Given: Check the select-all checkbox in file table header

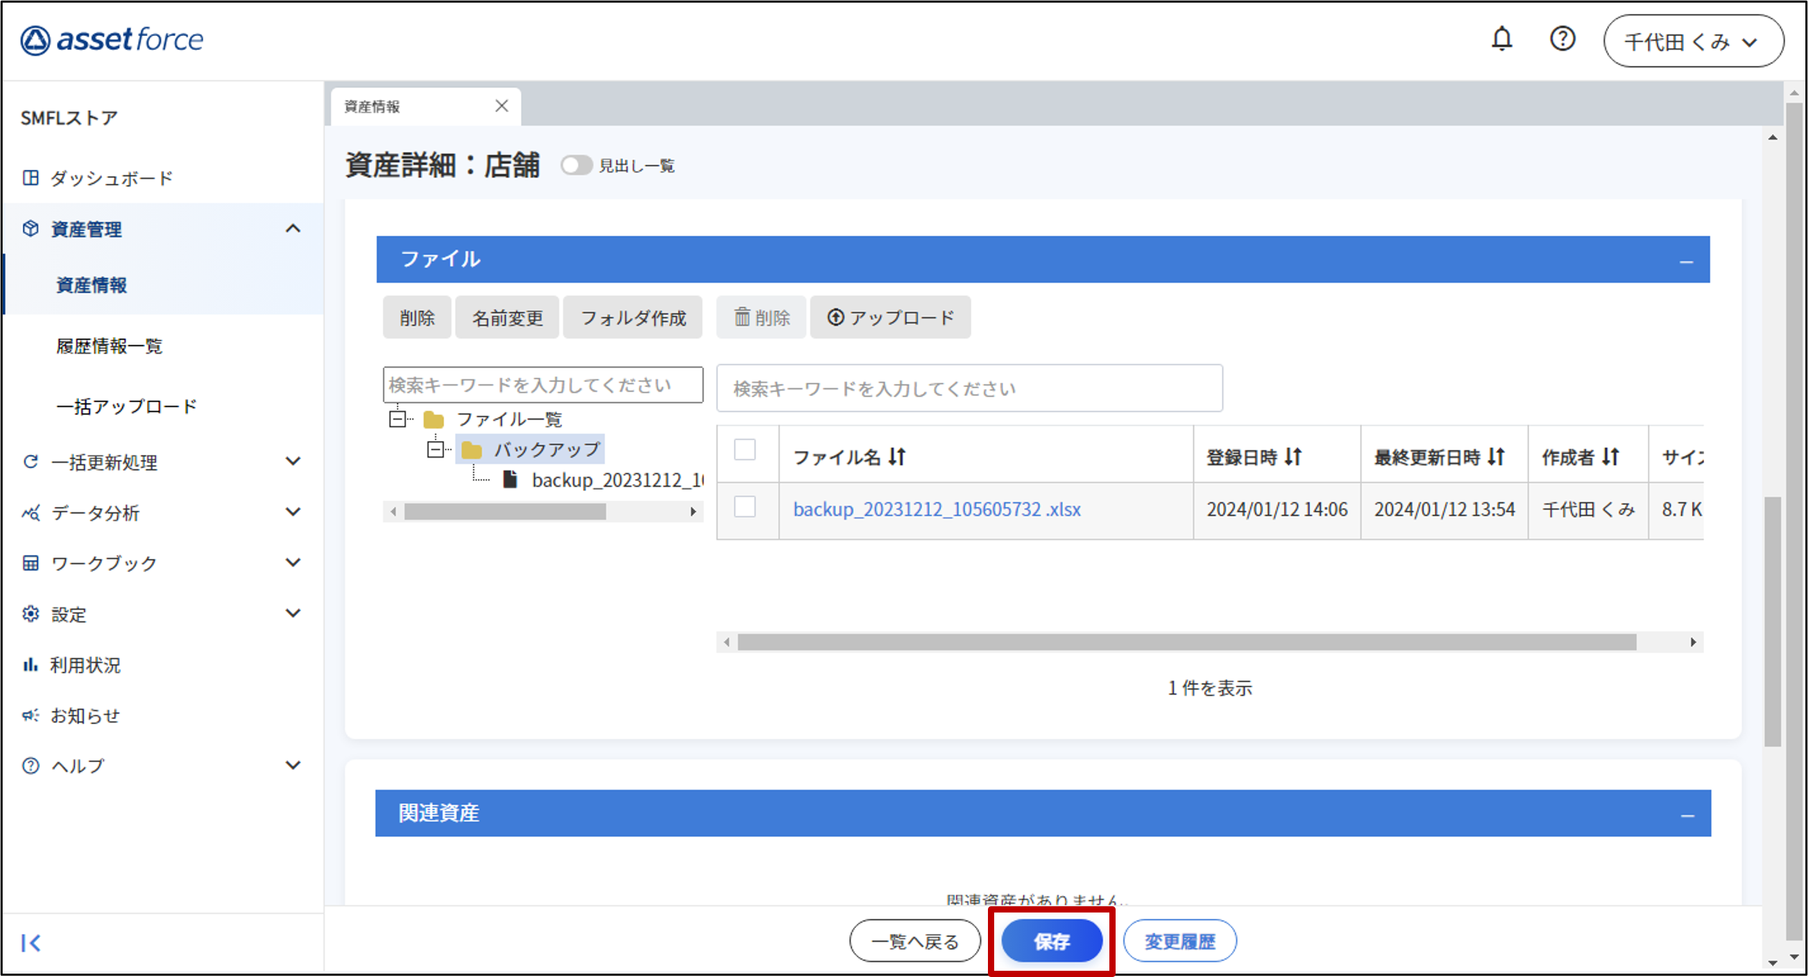Looking at the screenshot, I should 744,449.
